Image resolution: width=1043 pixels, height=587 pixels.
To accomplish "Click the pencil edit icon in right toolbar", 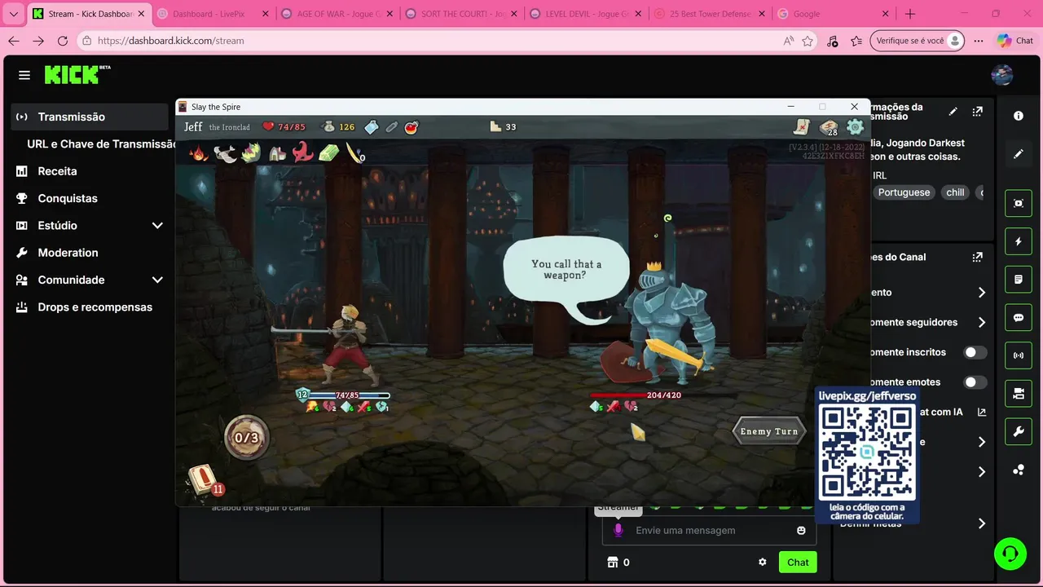I will [1019, 153].
